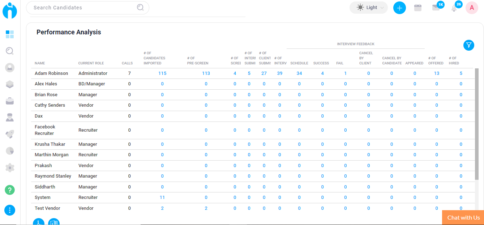This screenshot has width=484, height=225.
Task: Click the table vertical scrollbar
Action: click(x=476, y=124)
